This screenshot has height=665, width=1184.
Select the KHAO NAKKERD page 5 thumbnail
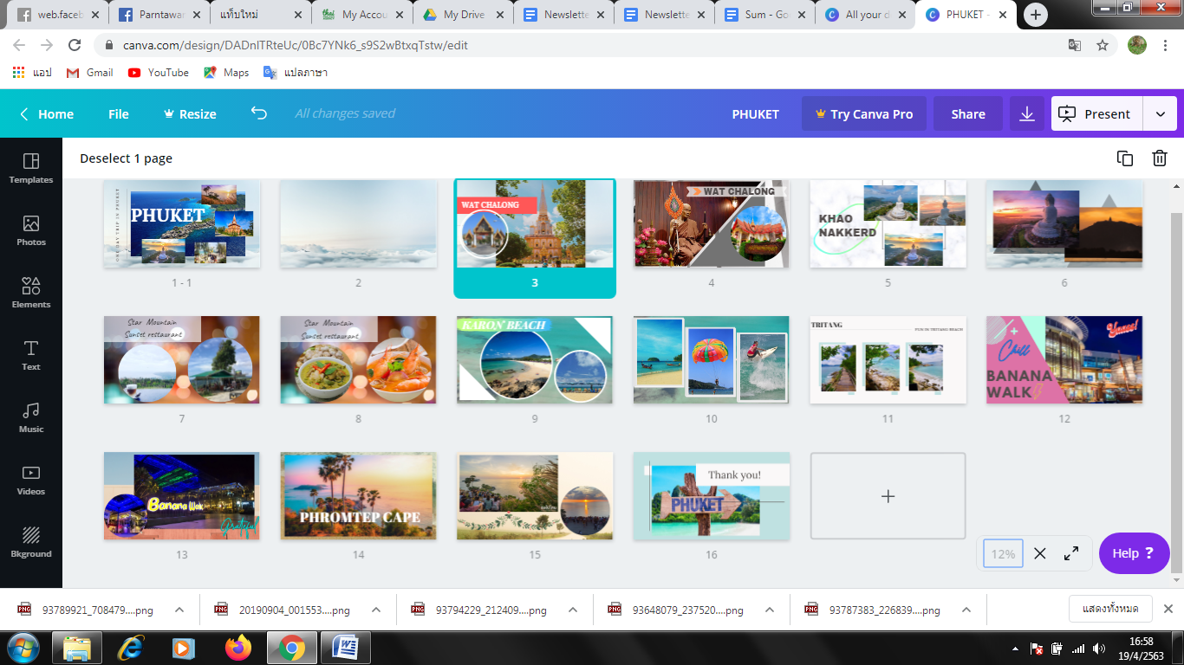coord(888,224)
